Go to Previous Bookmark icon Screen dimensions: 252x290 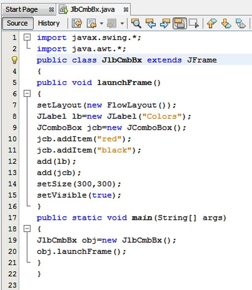211,24
